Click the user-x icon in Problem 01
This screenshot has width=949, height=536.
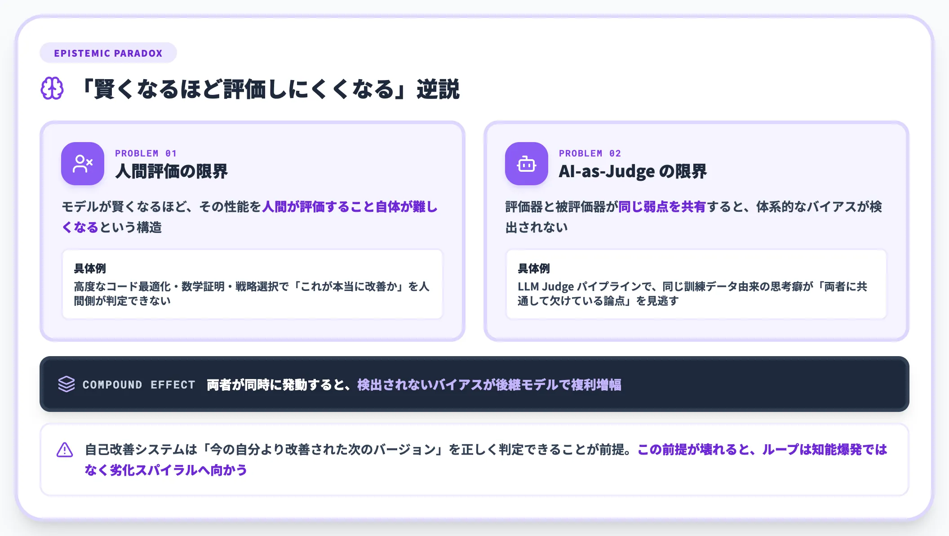click(83, 164)
